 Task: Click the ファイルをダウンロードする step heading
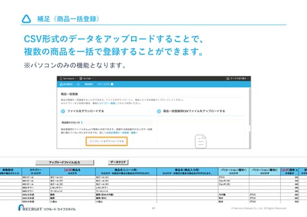85,111
